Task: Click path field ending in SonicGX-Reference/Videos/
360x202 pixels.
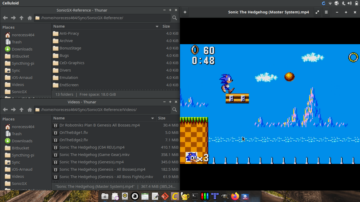Action: 102,110
